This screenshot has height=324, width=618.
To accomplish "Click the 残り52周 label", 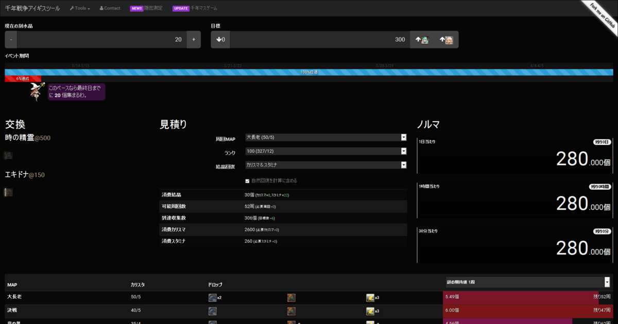I will (x=602, y=297).
